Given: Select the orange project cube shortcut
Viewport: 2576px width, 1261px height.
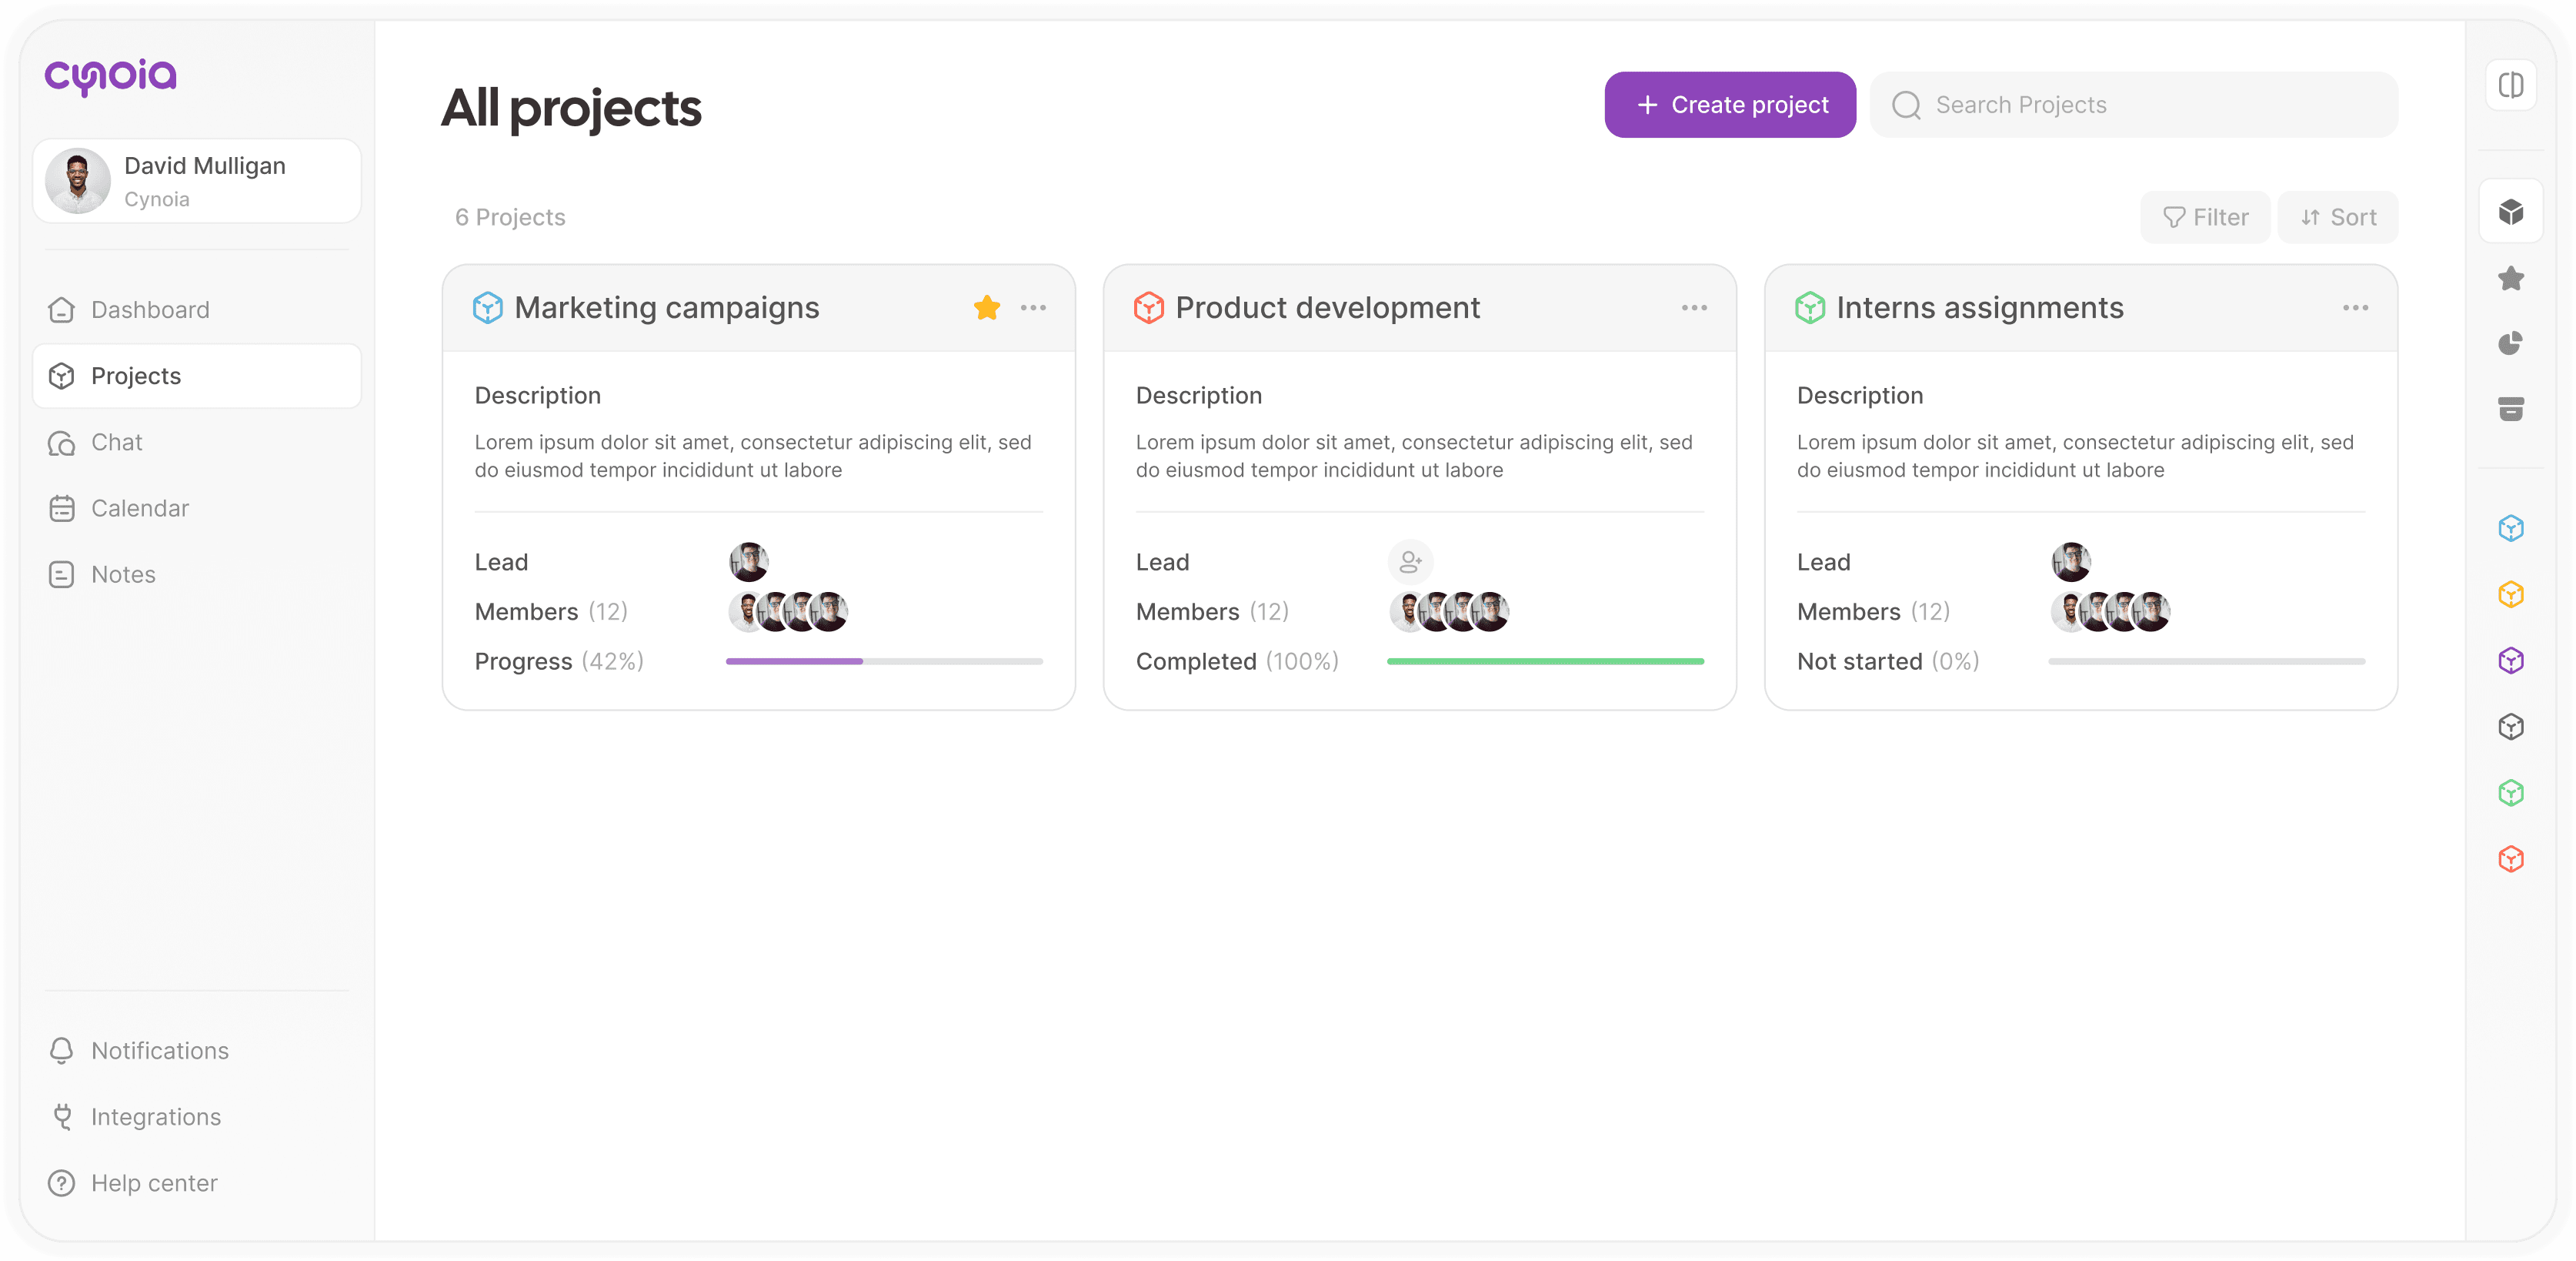Looking at the screenshot, I should coord(2510,594).
